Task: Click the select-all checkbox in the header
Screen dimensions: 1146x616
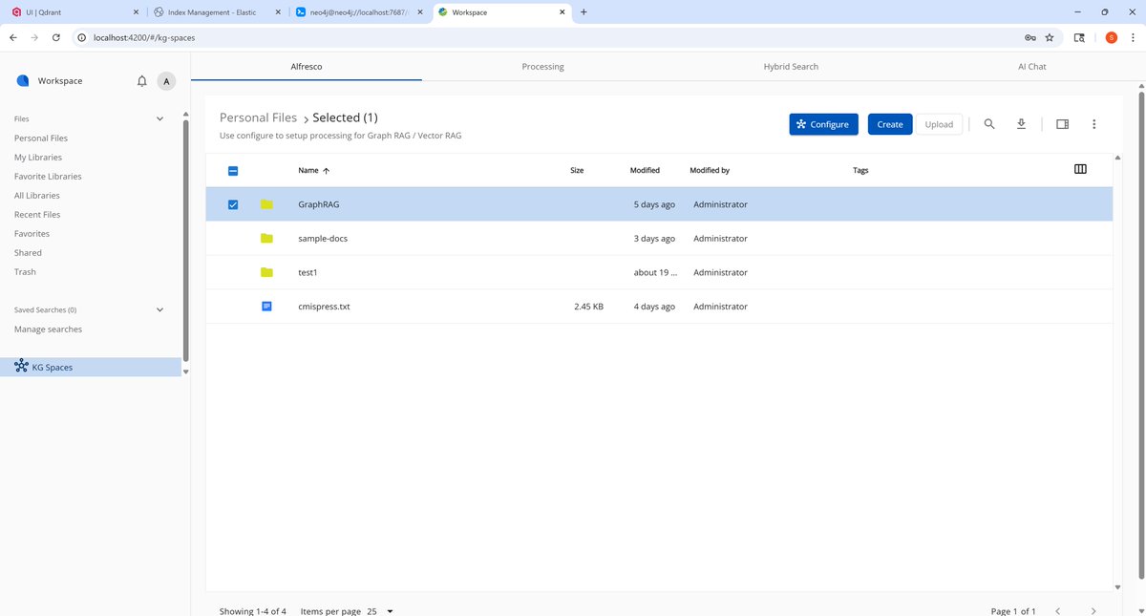Action: (233, 169)
